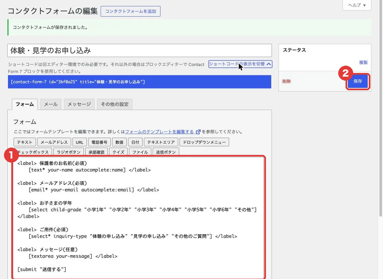Insert a 電話番号 tag
The height and width of the screenshot is (279, 383).
click(99, 142)
